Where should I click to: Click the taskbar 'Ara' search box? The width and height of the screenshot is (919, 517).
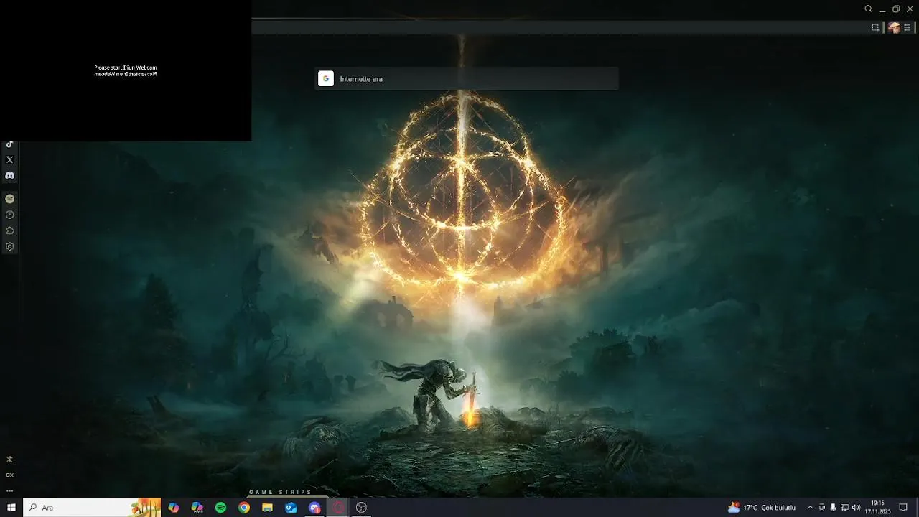(x=93, y=508)
